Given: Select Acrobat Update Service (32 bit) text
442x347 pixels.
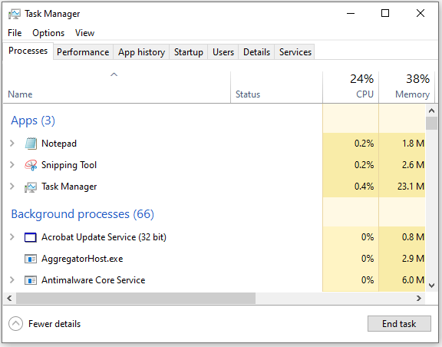Looking at the screenshot, I should pyautogui.click(x=104, y=237).
